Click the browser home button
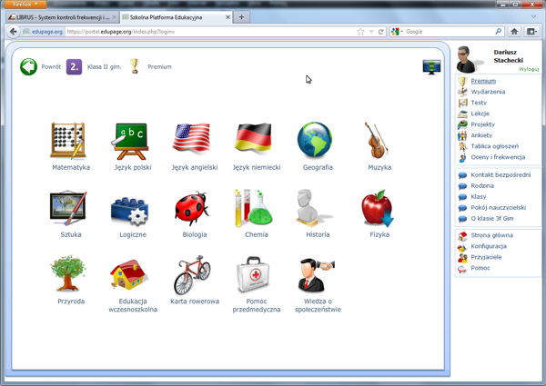 point(514,32)
